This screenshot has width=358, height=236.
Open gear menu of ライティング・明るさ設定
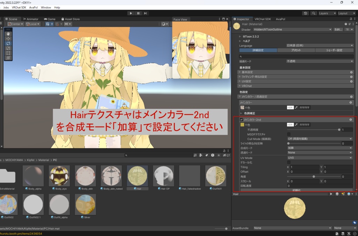pyautogui.click(x=351, y=77)
